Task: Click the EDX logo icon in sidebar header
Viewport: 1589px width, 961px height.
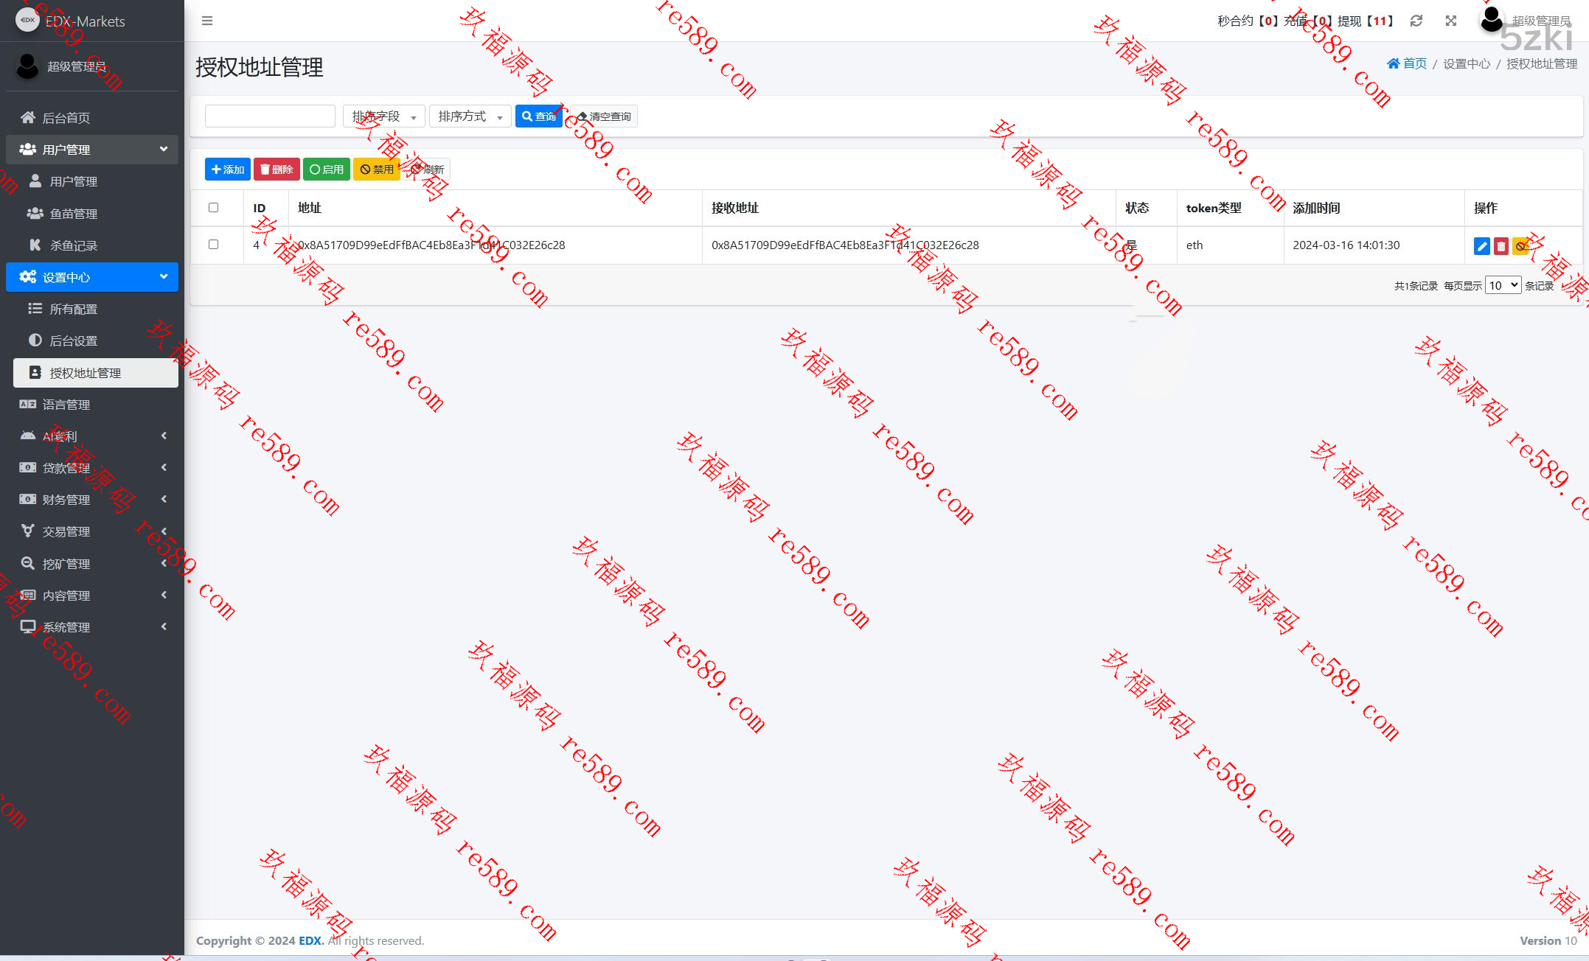Action: [x=27, y=21]
